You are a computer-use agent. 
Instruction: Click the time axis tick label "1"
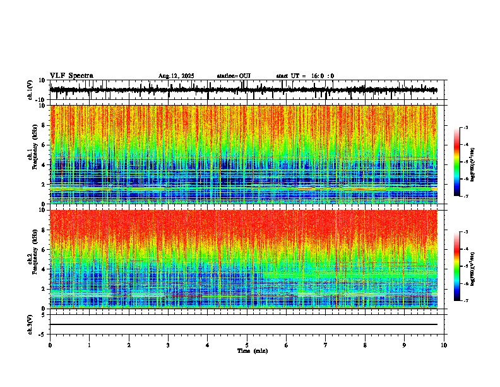[x=89, y=345]
